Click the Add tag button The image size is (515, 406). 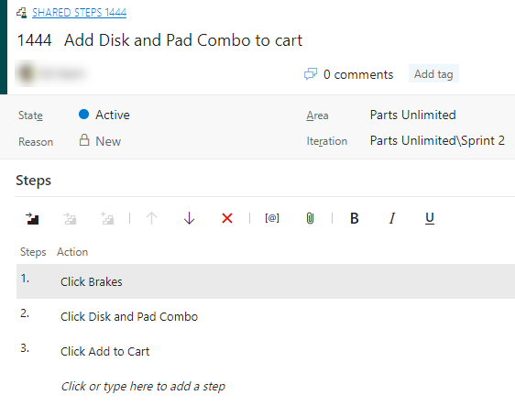(x=433, y=74)
